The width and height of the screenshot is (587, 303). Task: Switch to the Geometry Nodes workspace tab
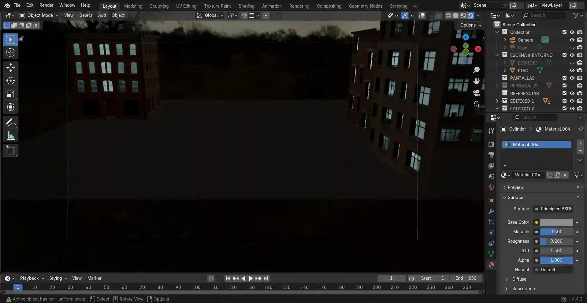pos(366,6)
